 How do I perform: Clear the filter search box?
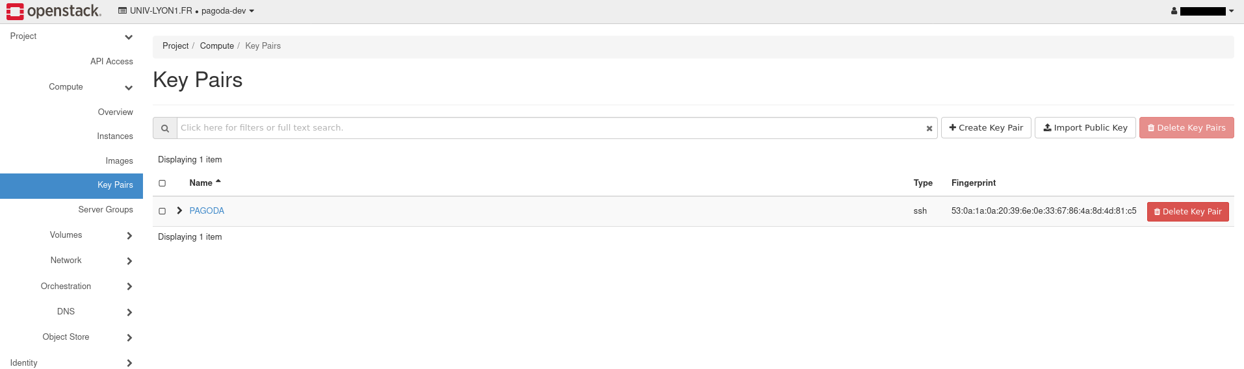tap(929, 129)
